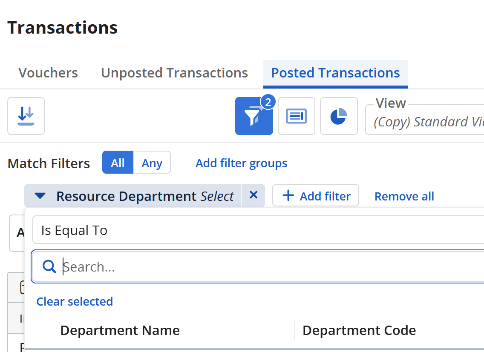Click the download/export arrows icon
484x352 pixels.
[x=26, y=116]
